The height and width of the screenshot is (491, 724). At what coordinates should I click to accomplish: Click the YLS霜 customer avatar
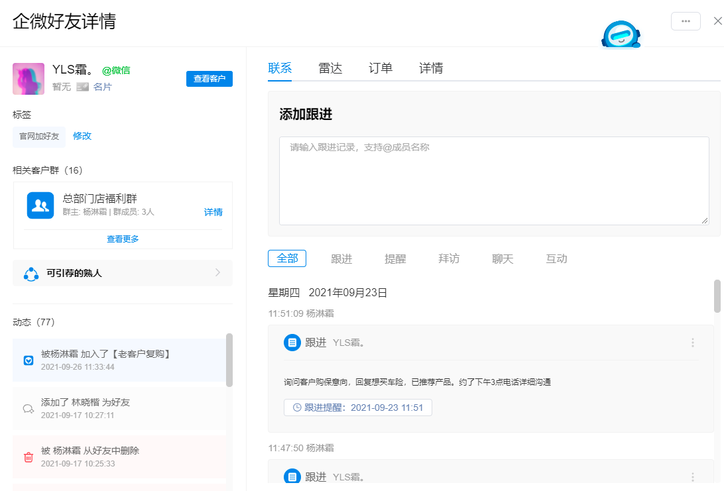pos(29,79)
